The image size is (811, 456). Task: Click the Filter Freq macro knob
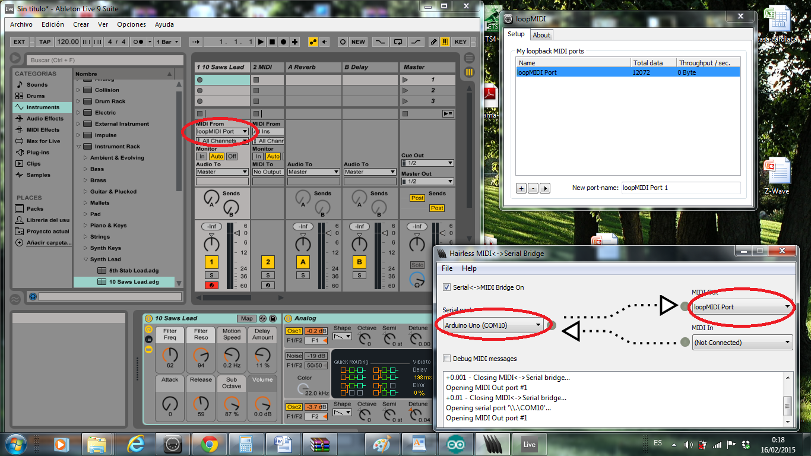(170, 356)
